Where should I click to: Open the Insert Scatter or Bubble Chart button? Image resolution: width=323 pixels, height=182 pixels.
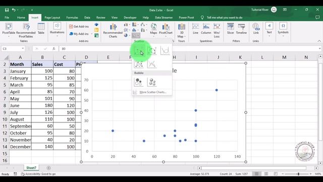point(136,35)
